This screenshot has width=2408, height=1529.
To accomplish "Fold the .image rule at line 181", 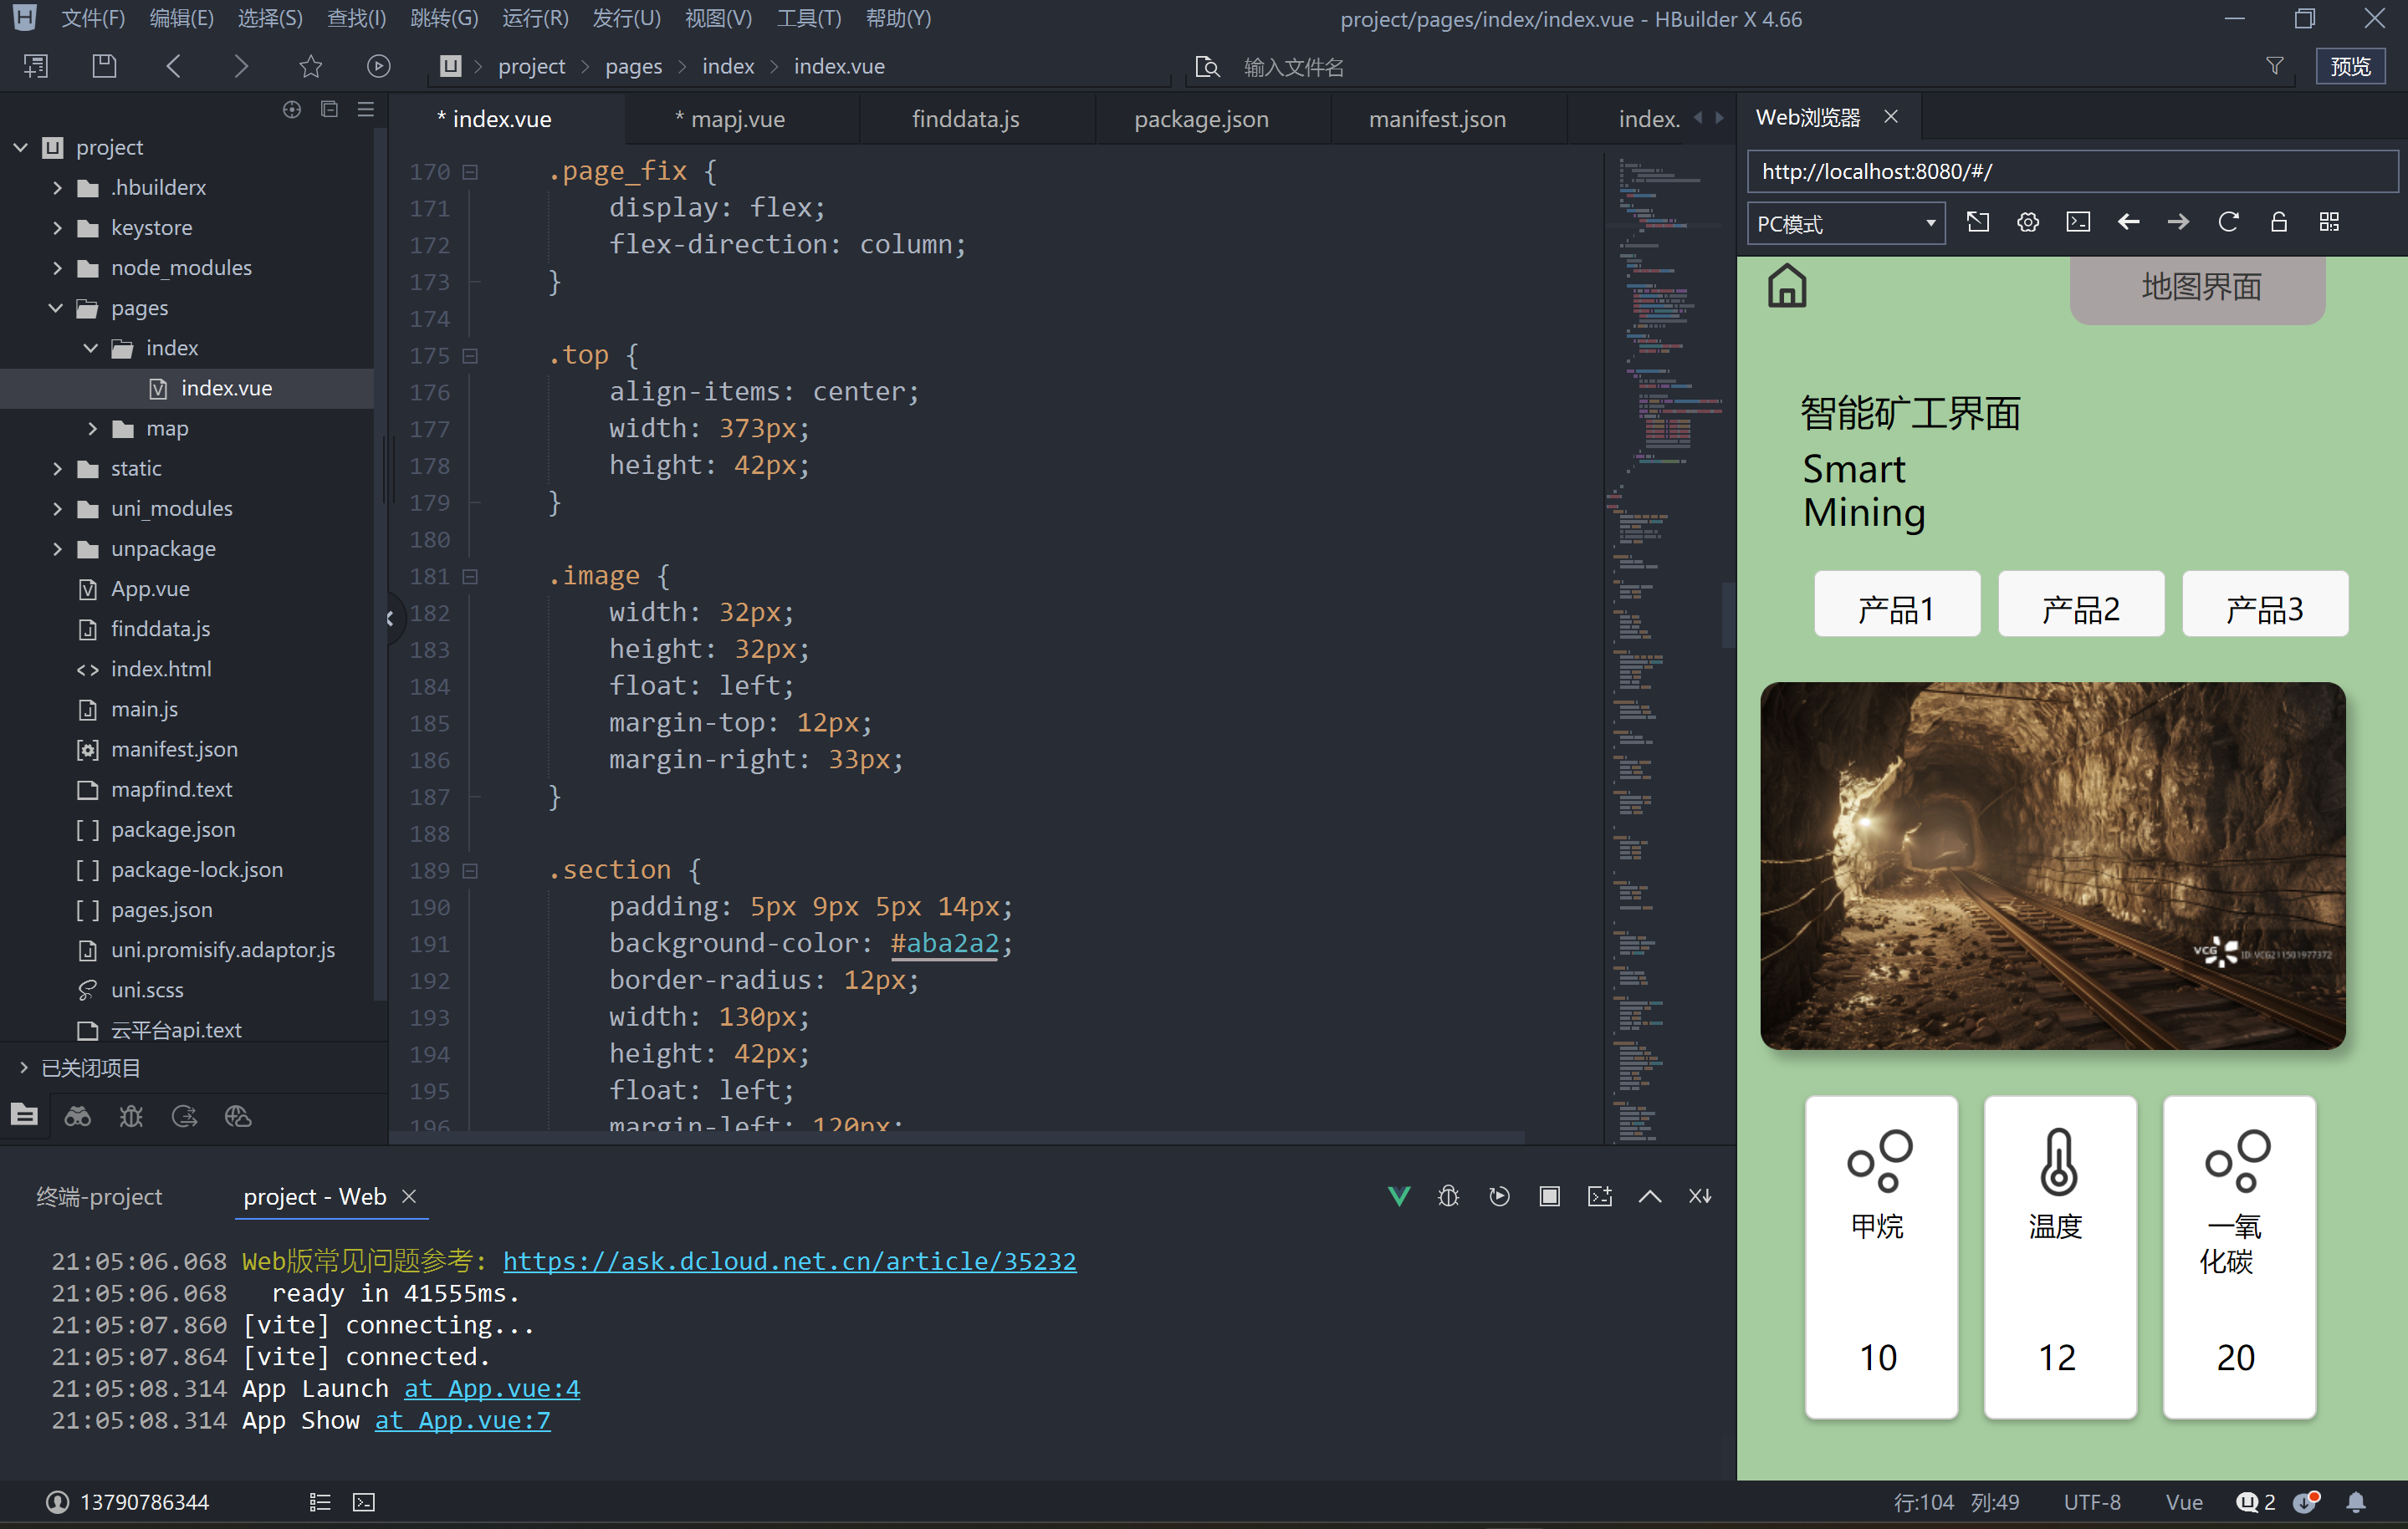I will [470, 577].
